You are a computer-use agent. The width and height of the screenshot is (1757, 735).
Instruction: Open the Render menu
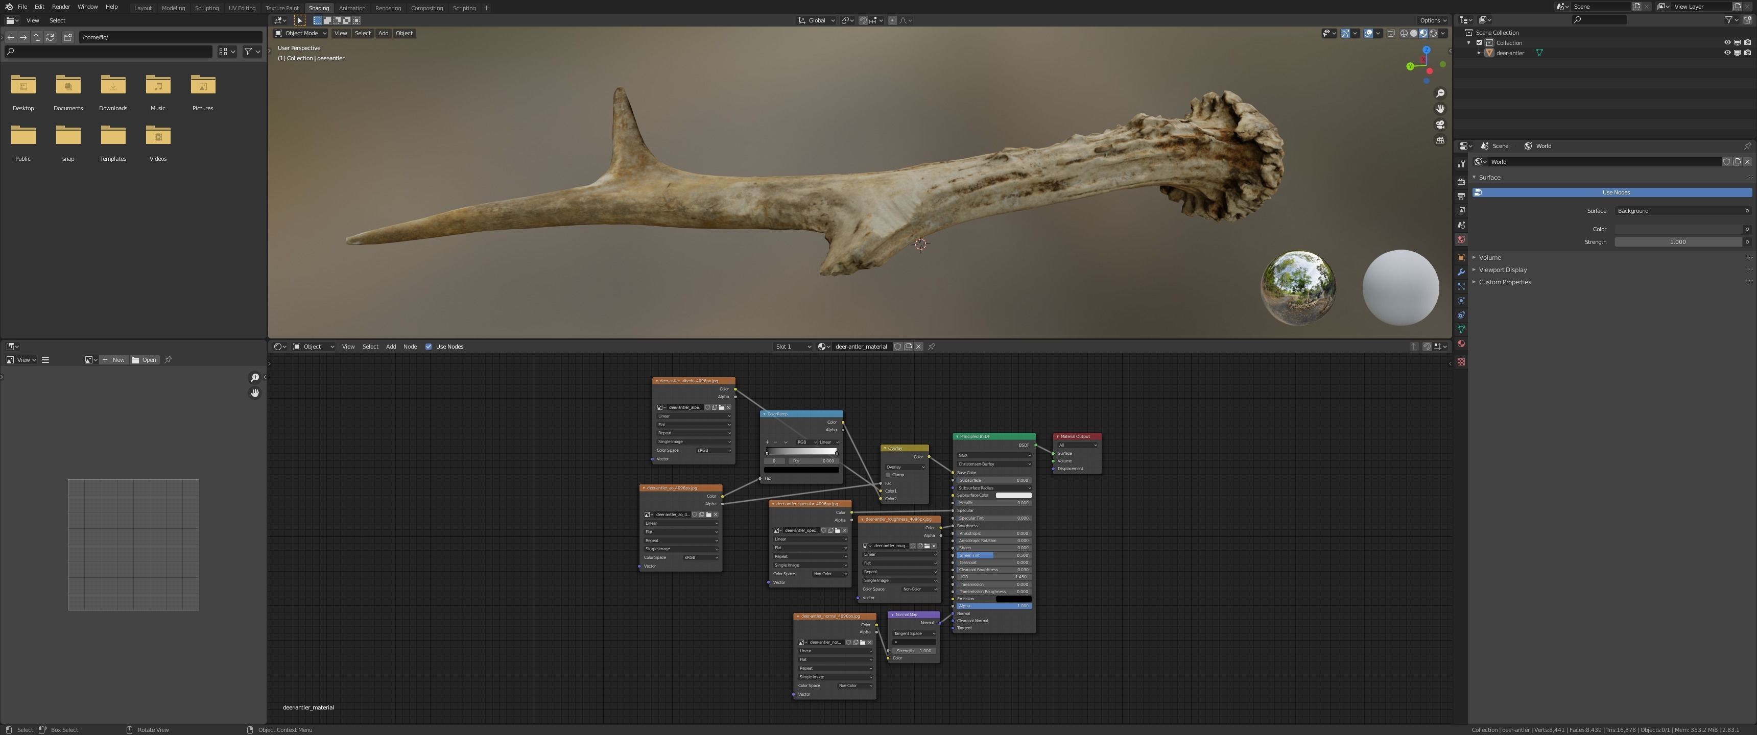[61, 7]
